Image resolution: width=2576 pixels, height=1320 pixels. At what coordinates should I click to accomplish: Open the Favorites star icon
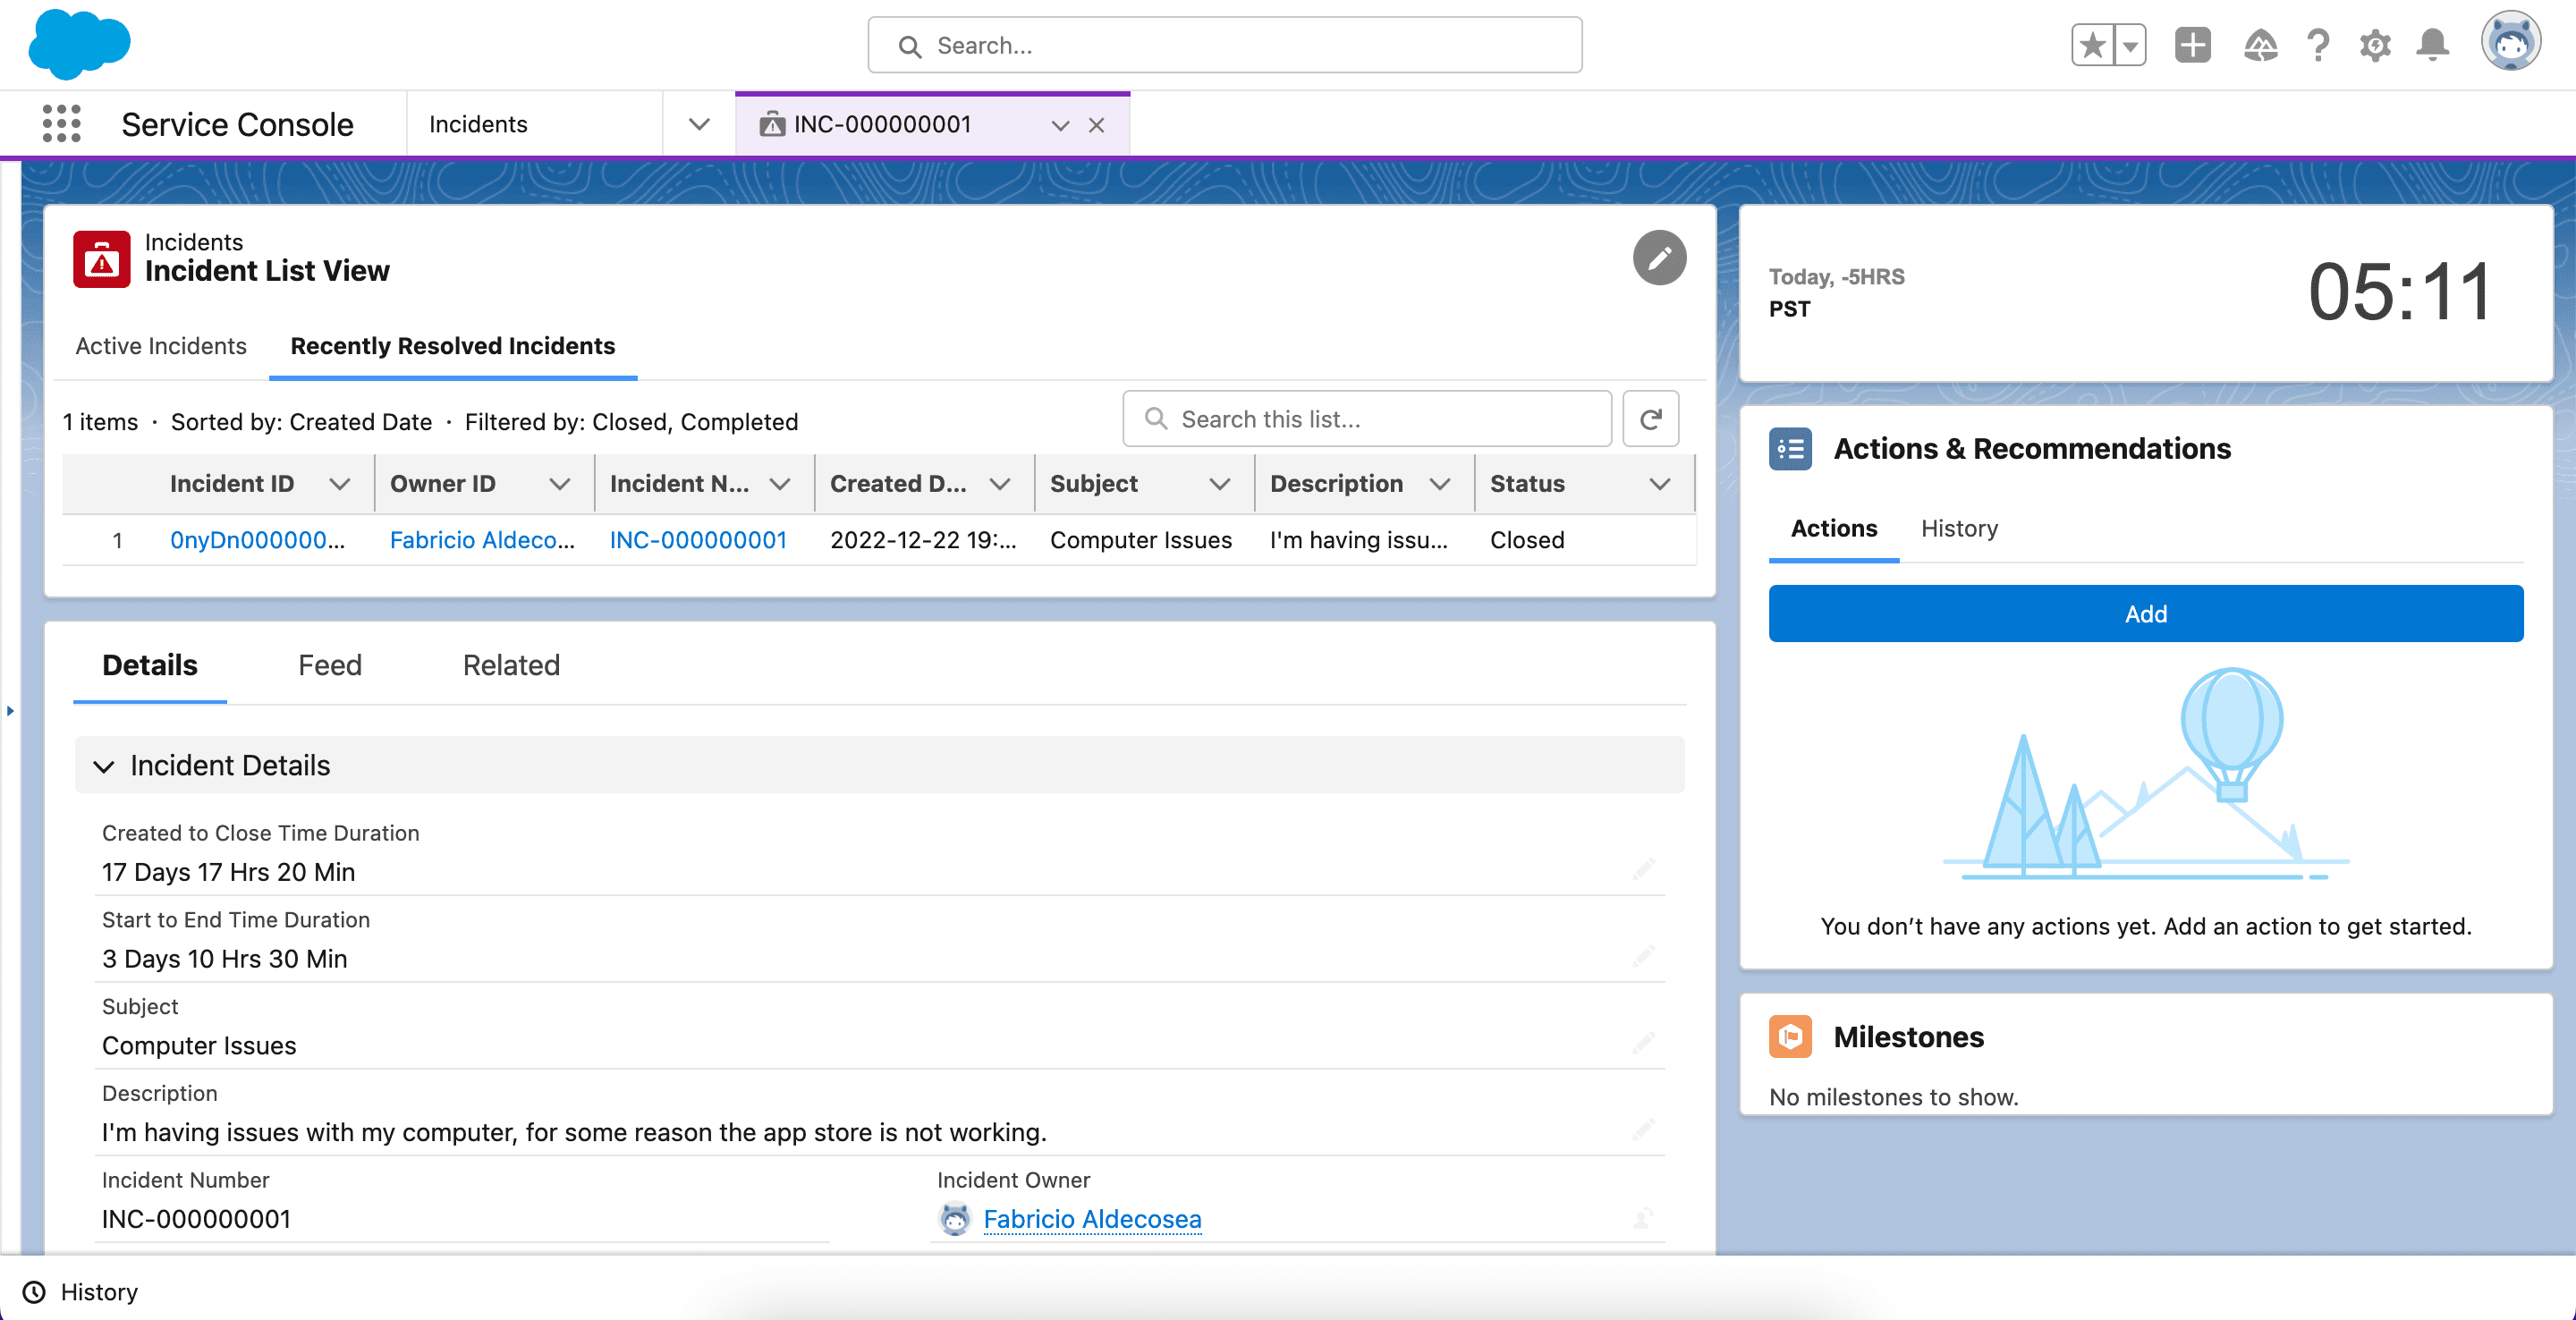click(x=2092, y=45)
